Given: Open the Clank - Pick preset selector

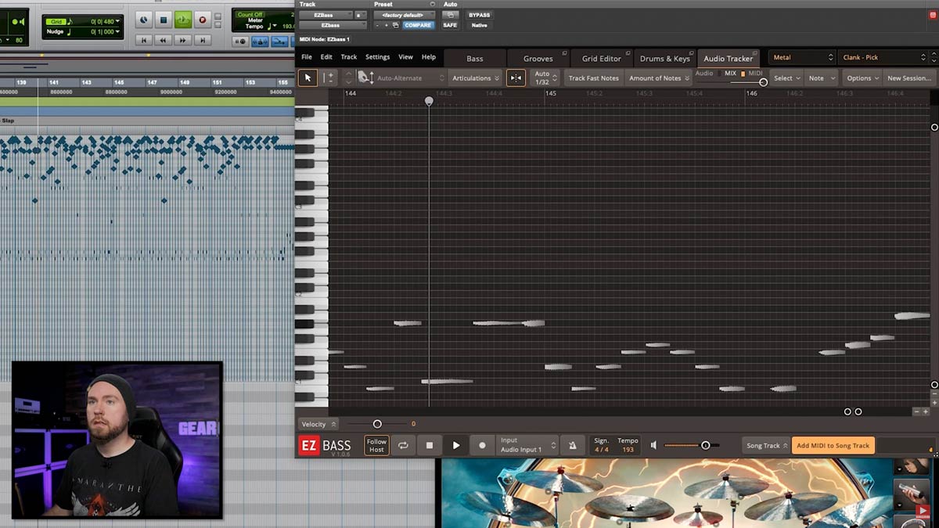Looking at the screenshot, I should pyautogui.click(x=883, y=57).
